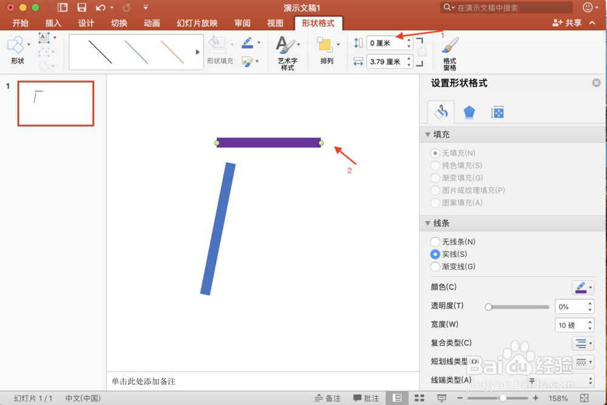Click the shape outline pen icon
This screenshot has width=607, height=405.
pyautogui.click(x=248, y=43)
